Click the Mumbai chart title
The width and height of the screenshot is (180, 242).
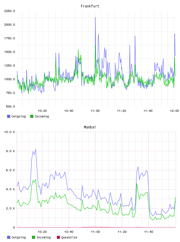[90, 127]
